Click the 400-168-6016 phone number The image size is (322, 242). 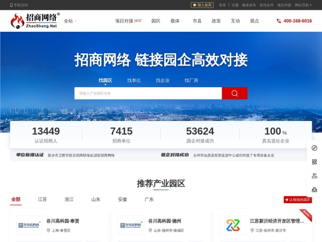[297, 21]
